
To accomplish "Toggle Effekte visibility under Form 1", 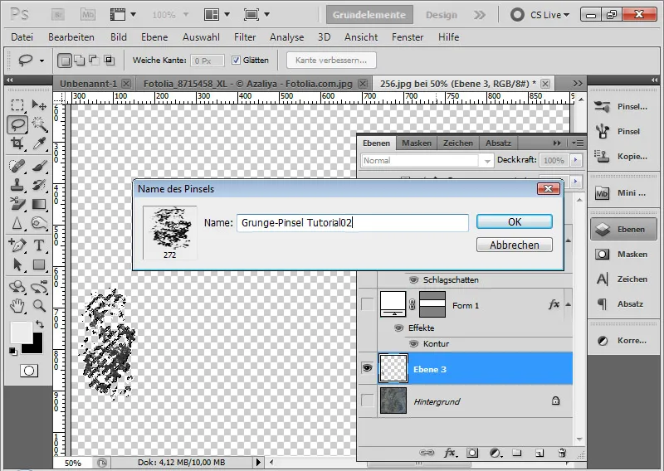I will pyautogui.click(x=399, y=328).
